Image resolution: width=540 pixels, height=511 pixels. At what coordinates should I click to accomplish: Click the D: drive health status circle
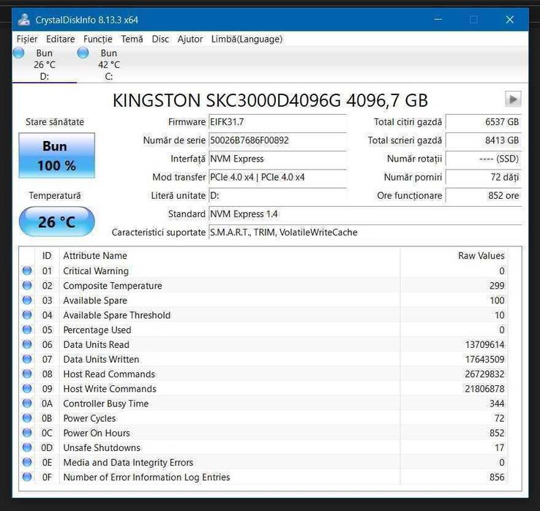click(18, 53)
